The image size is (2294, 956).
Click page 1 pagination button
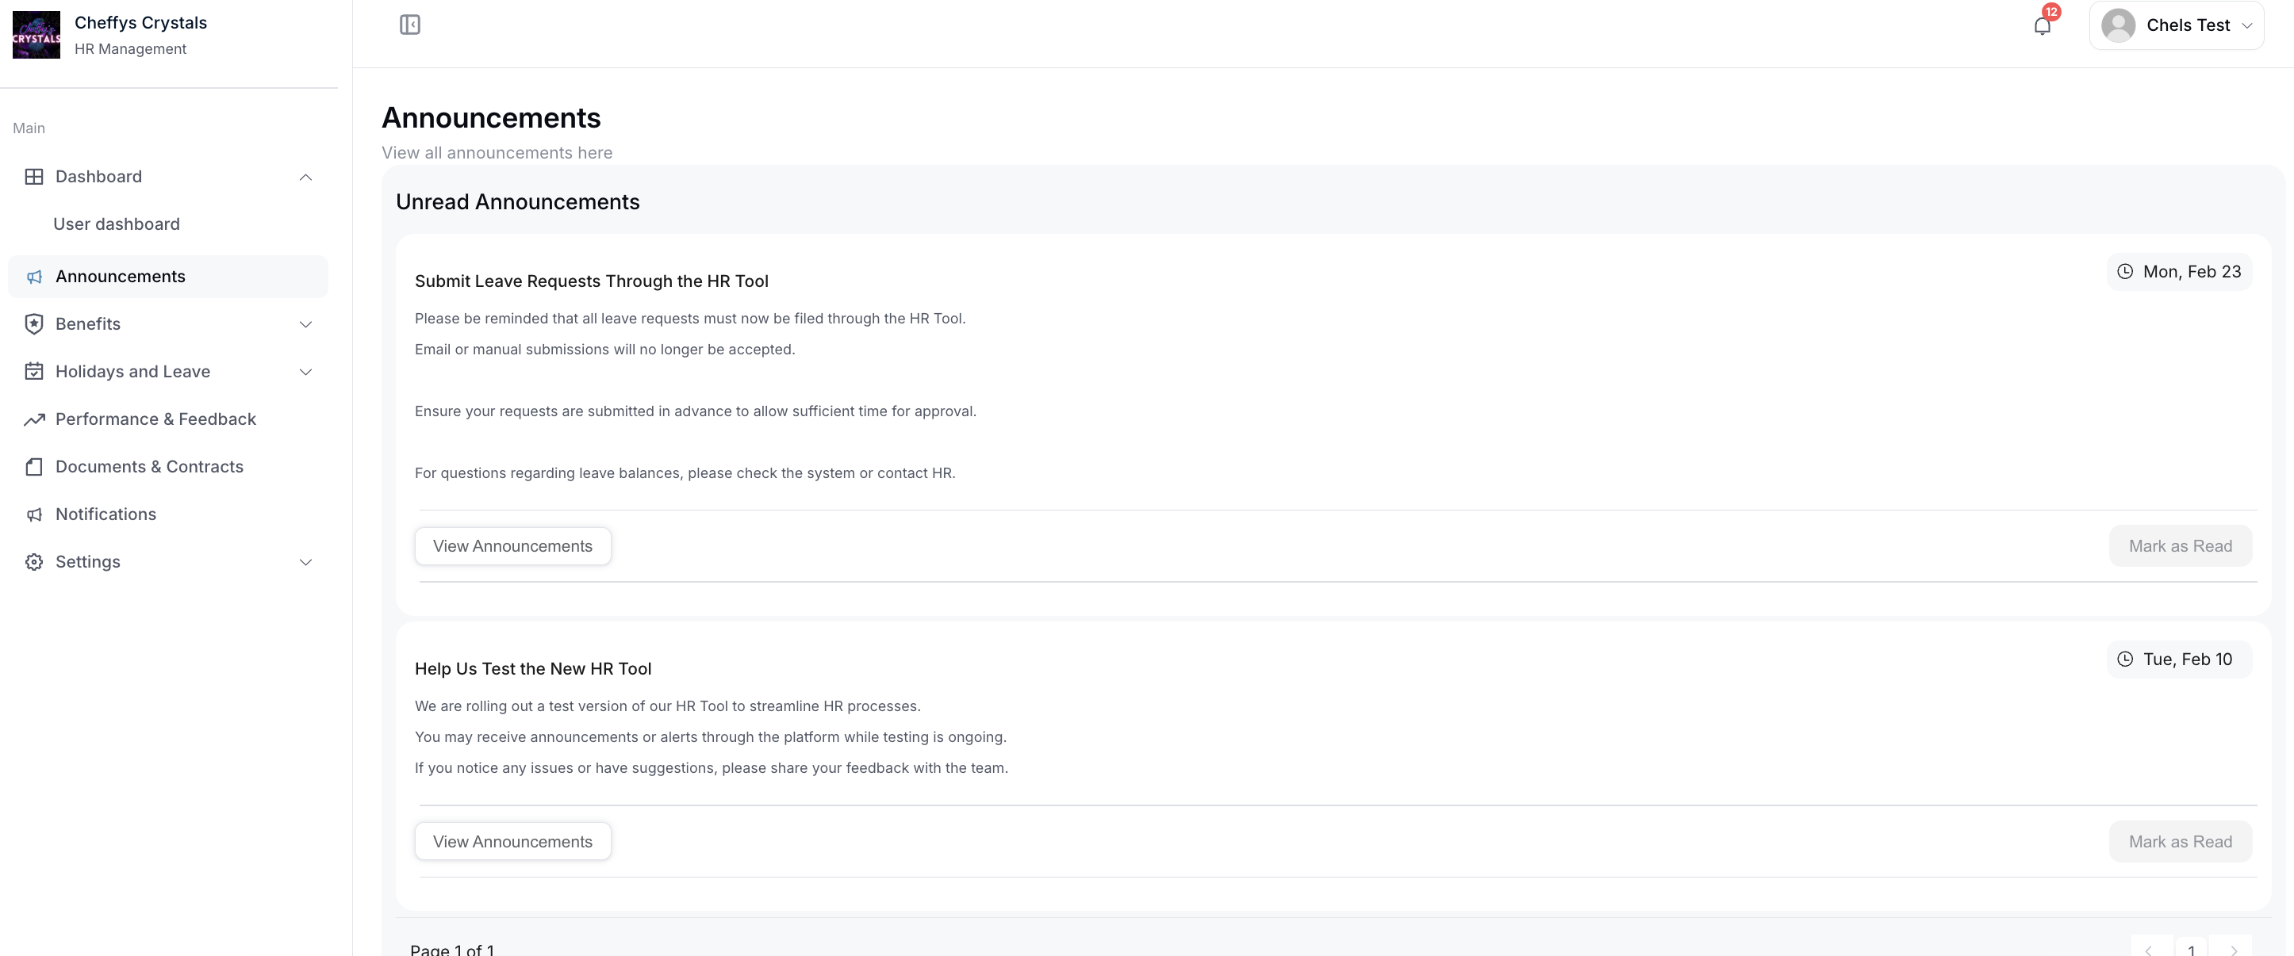pos(2191,949)
